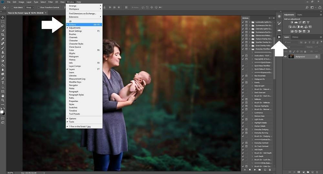Viewport: 323px width, 174px height.
Task: Select the Eyedropper tool
Action: [x=3, y=39]
